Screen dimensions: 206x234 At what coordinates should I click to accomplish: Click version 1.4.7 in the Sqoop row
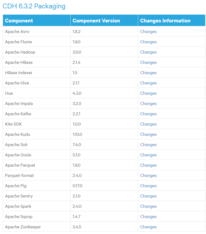(77, 217)
